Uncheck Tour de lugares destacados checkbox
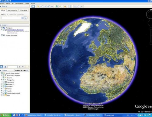152x117 pixels. point(4,30)
